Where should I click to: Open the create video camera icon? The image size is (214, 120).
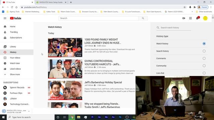[x=184, y=18]
